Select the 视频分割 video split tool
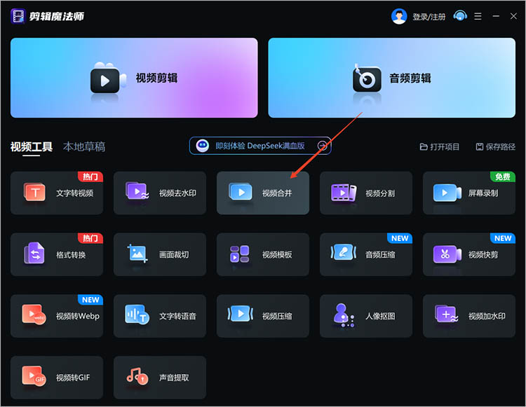Image resolution: width=526 pixels, height=407 pixels. point(366,193)
